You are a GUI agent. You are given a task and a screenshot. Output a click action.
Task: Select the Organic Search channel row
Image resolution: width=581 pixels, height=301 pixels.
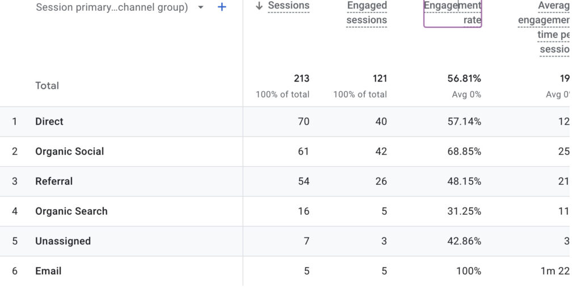pos(71,211)
